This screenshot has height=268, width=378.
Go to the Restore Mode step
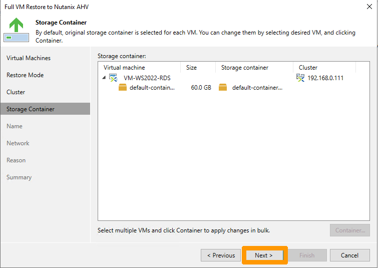pos(25,75)
